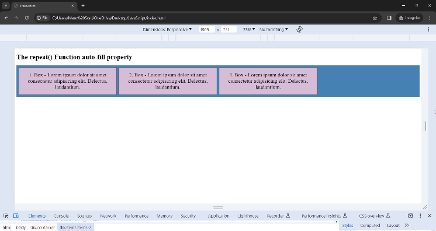Click the repeat() Function heading
Screen dimensions: 436x231
(75, 57)
